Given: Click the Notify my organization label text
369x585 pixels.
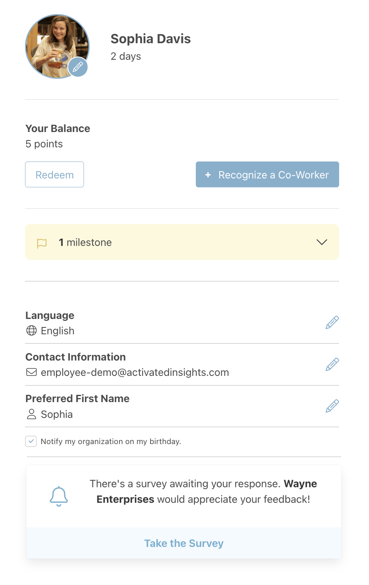Looking at the screenshot, I should (x=111, y=441).
